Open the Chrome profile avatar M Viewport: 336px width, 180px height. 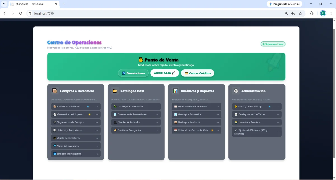click(323, 13)
